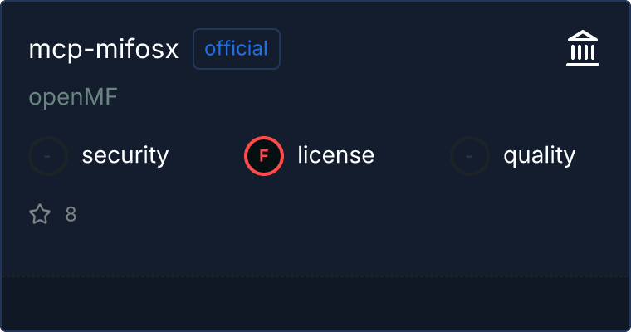Viewport: 631px width, 332px height.
Task: Click the star count number 8
Action: tap(71, 215)
